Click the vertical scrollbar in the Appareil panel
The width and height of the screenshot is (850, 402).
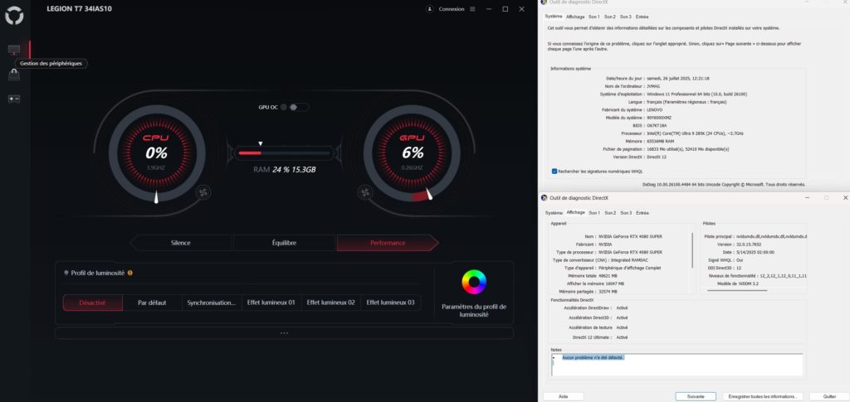(692, 250)
